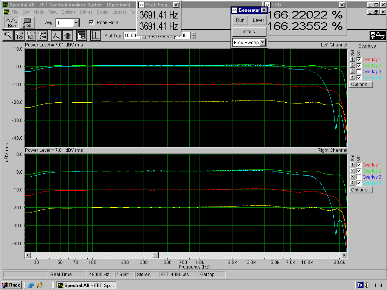Switch to line spectrum plot icon

(x=56, y=36)
